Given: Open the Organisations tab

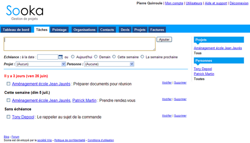Looking at the screenshot, I should [85, 30].
